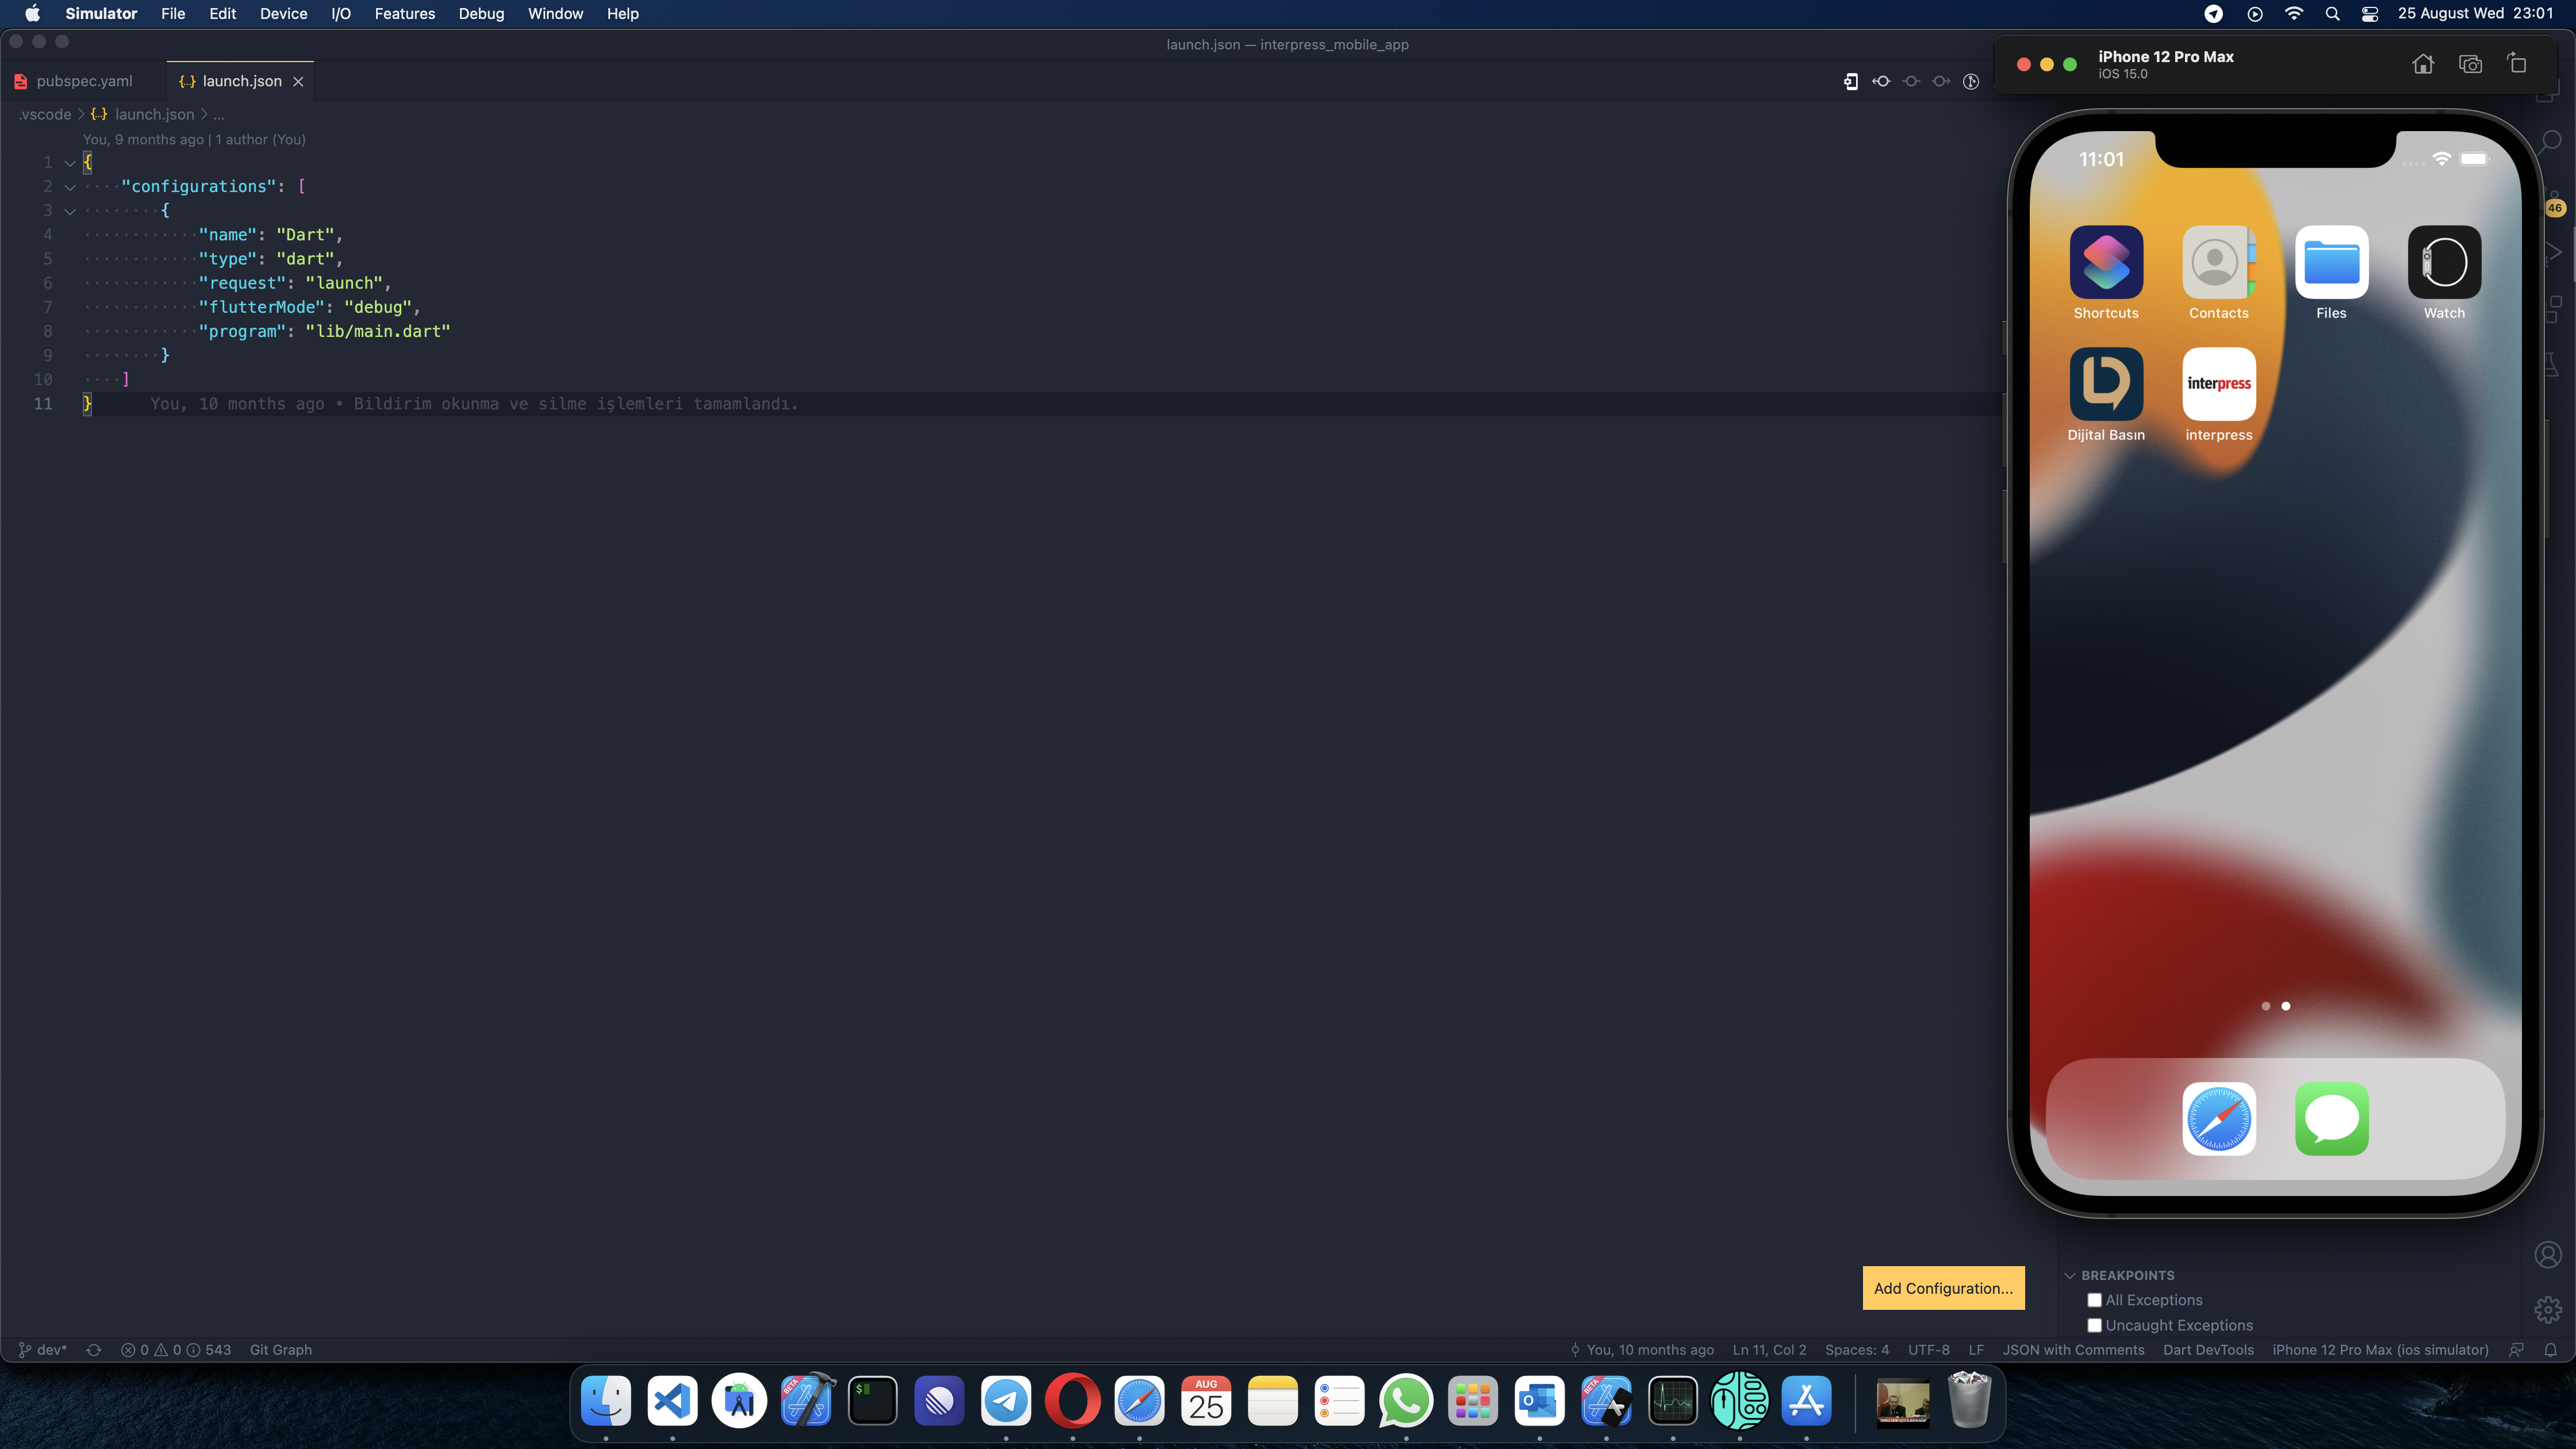The image size is (2576, 1449).
Task: Change language mode JSON with Comments
Action: [2073, 1350]
